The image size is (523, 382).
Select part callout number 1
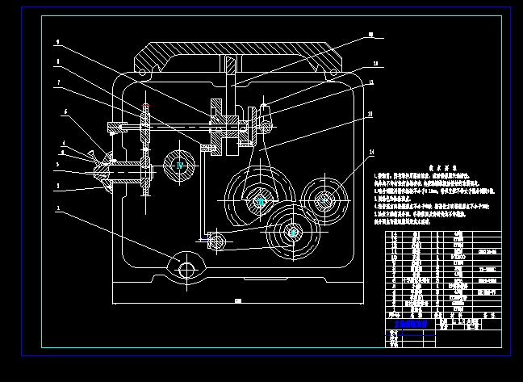coord(58,208)
